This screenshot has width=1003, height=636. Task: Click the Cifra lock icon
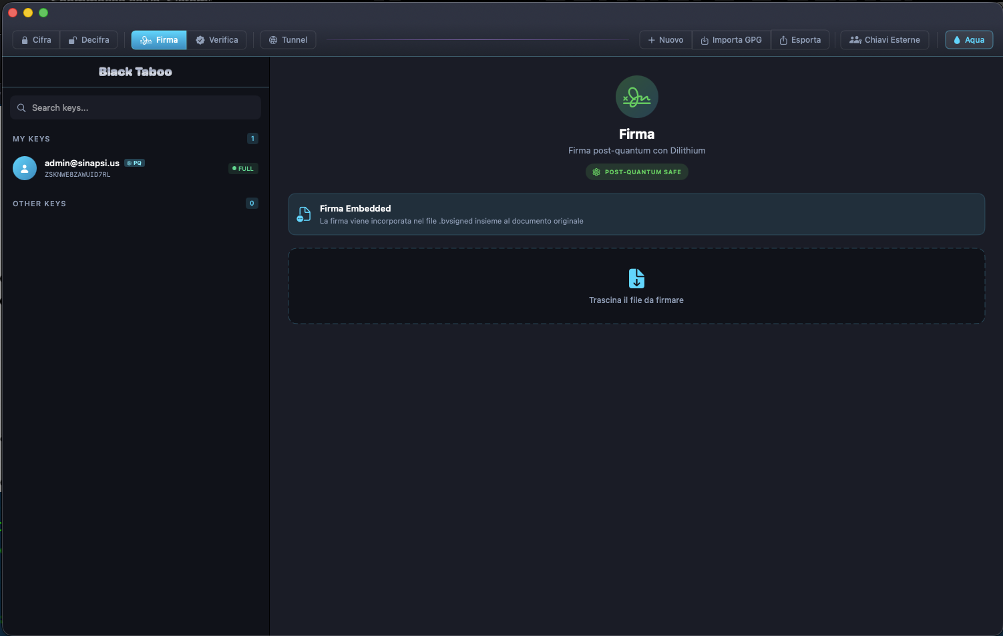pos(25,40)
